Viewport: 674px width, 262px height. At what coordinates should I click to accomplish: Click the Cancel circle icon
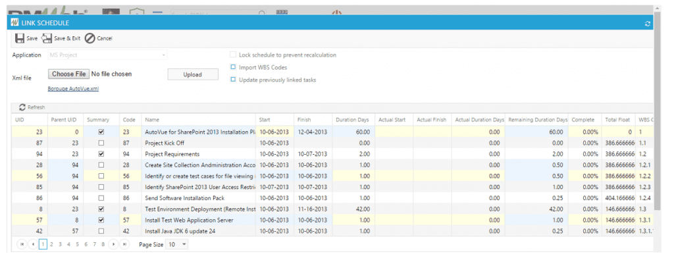[90, 38]
